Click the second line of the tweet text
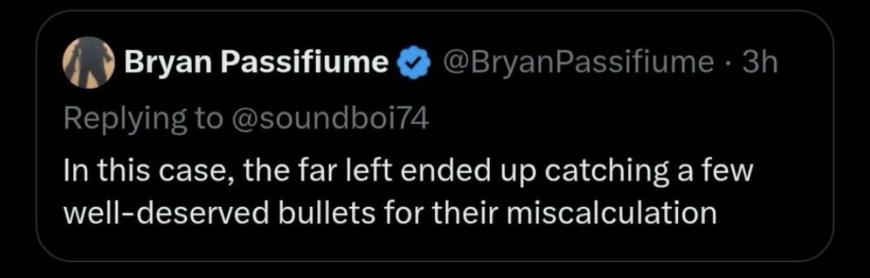Screen dimensions: 870x278 tap(389, 214)
